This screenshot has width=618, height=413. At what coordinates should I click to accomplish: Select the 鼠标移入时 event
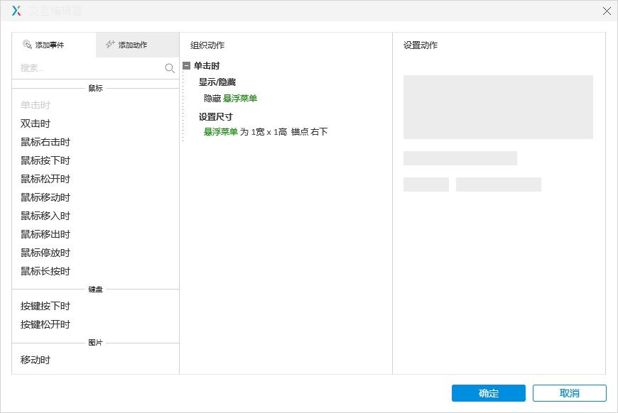point(45,216)
